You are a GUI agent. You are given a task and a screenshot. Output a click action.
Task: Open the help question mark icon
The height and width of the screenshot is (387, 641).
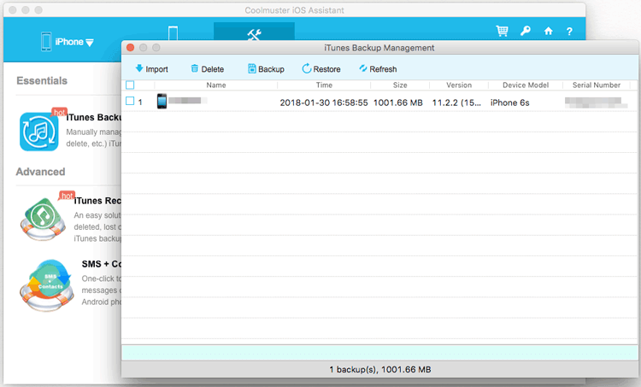[x=569, y=31]
